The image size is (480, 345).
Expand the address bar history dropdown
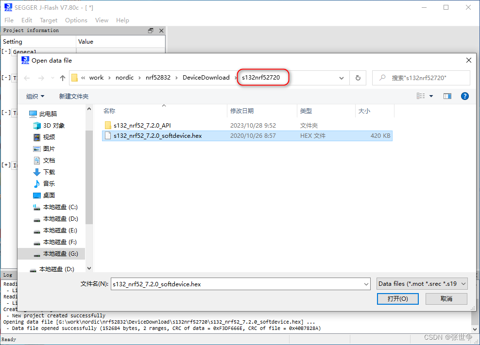click(342, 78)
